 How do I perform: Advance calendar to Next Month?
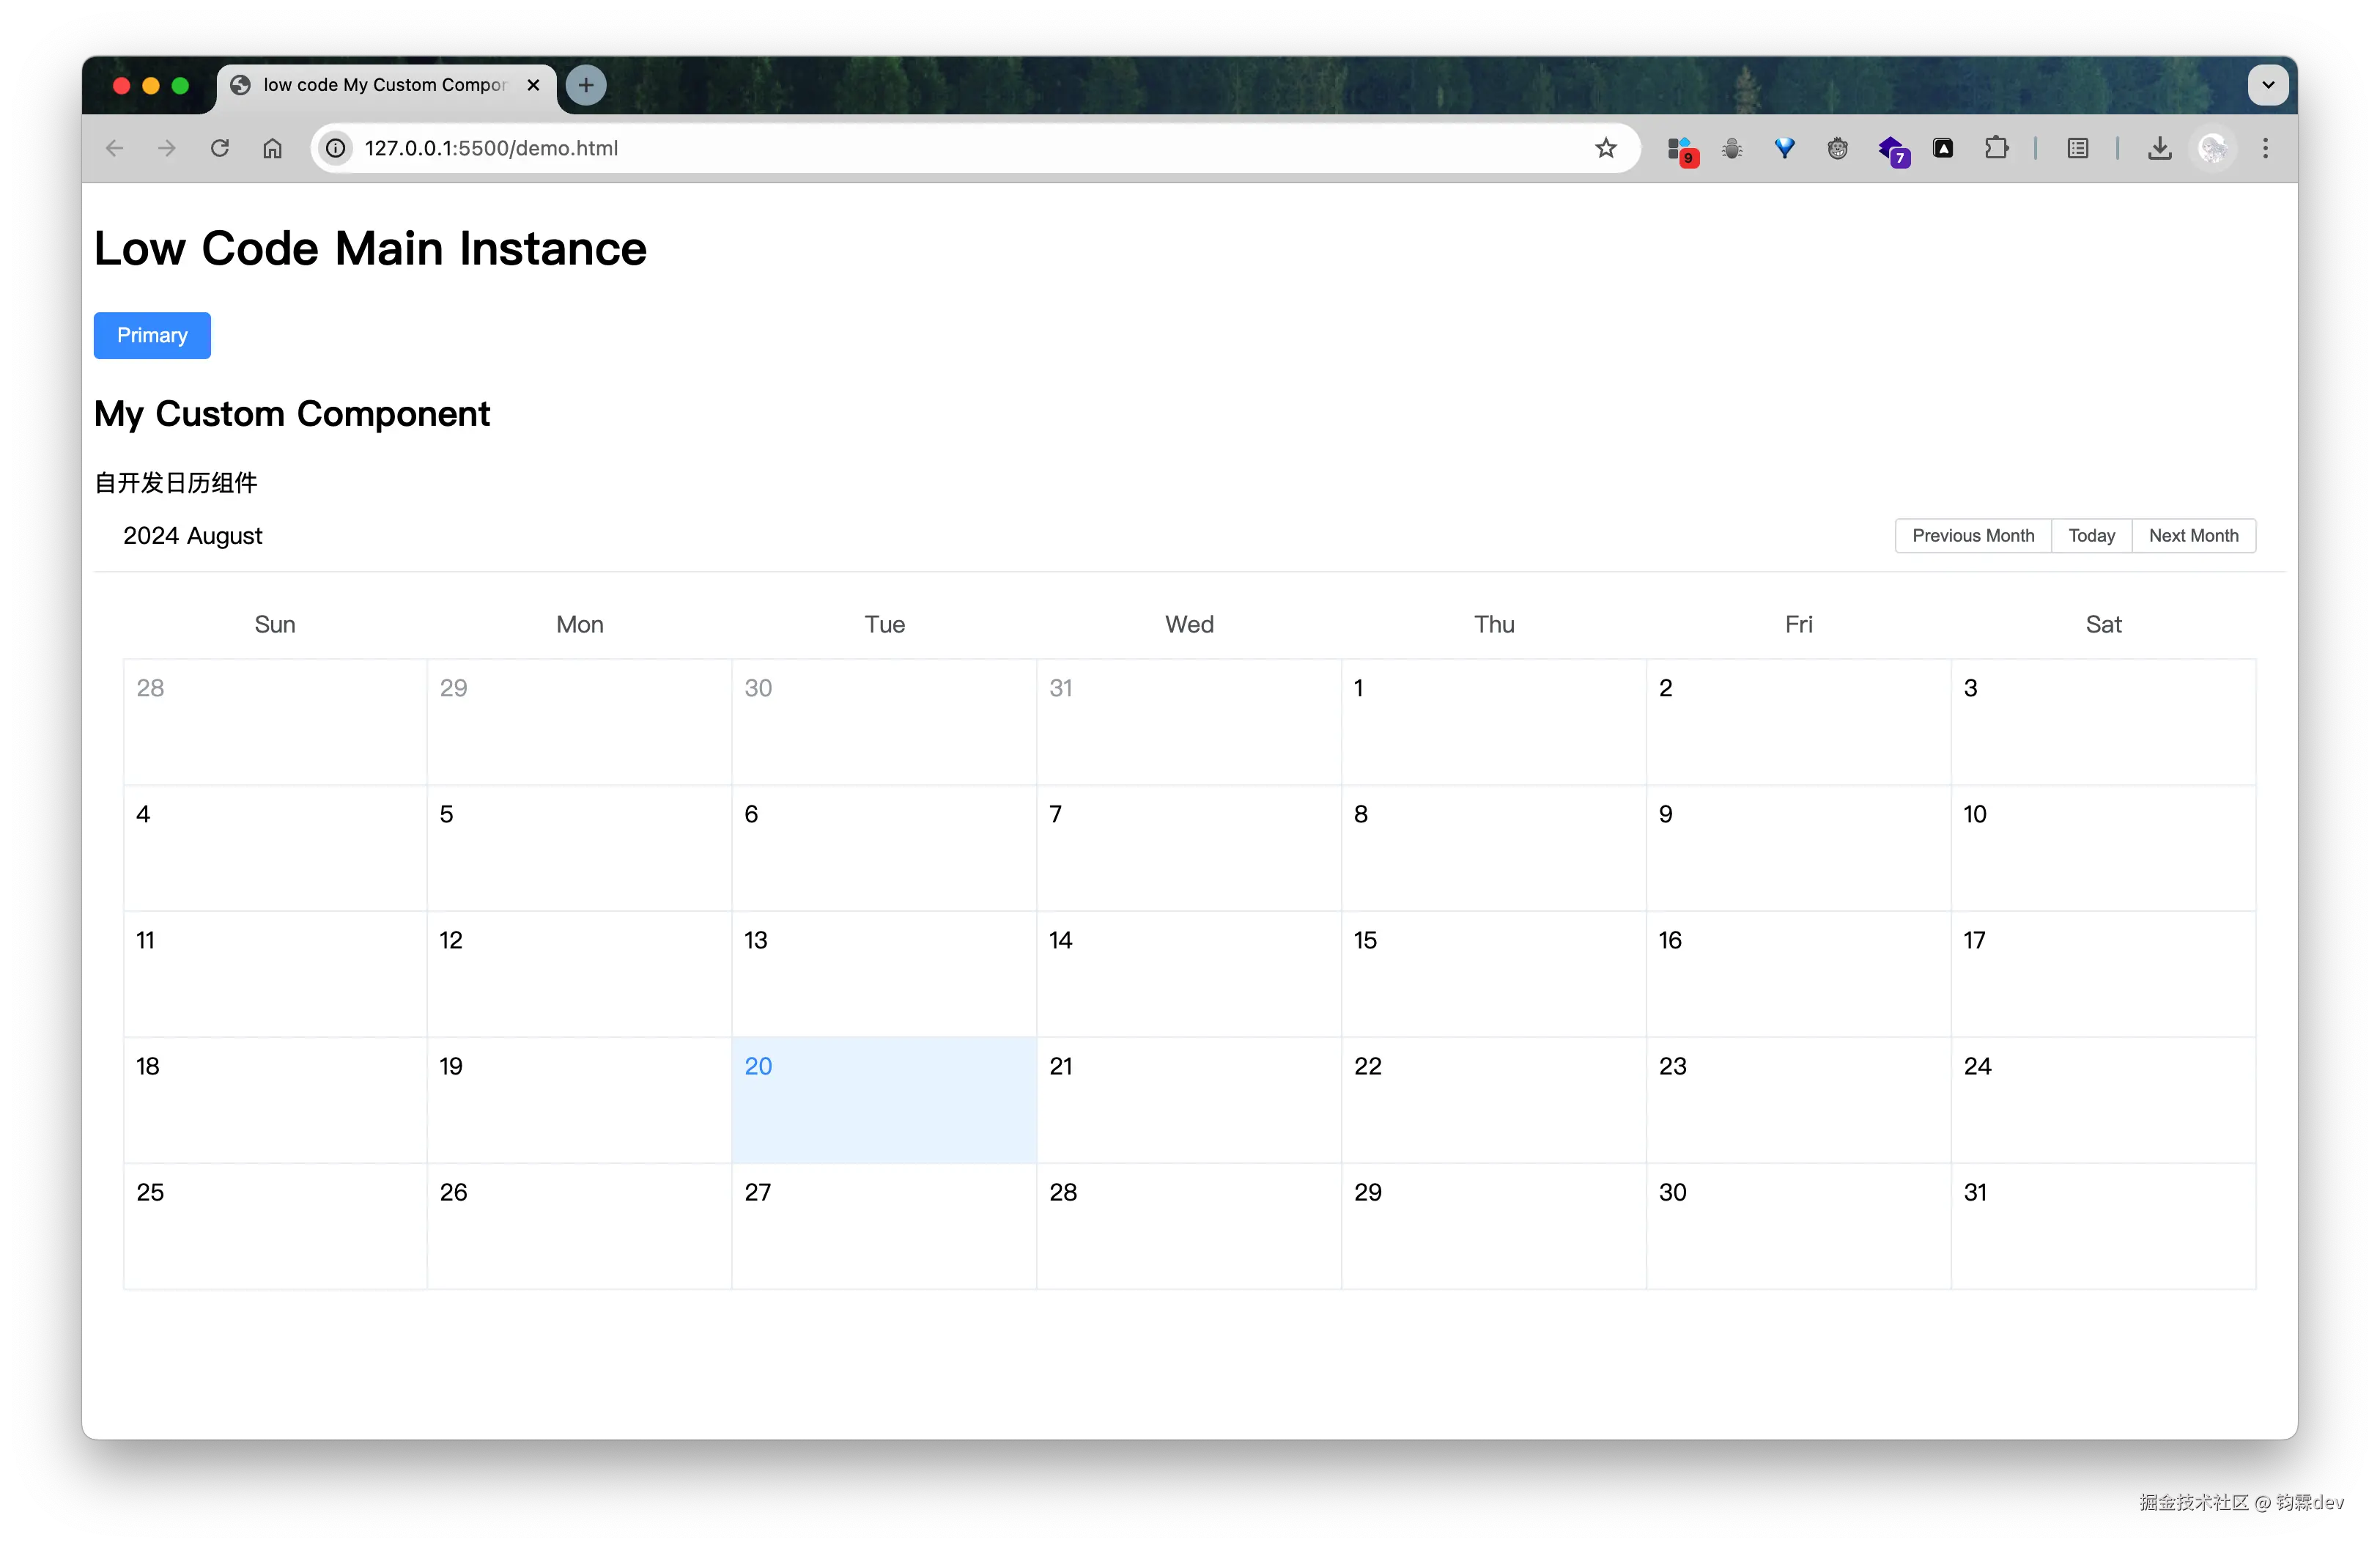tap(2193, 536)
